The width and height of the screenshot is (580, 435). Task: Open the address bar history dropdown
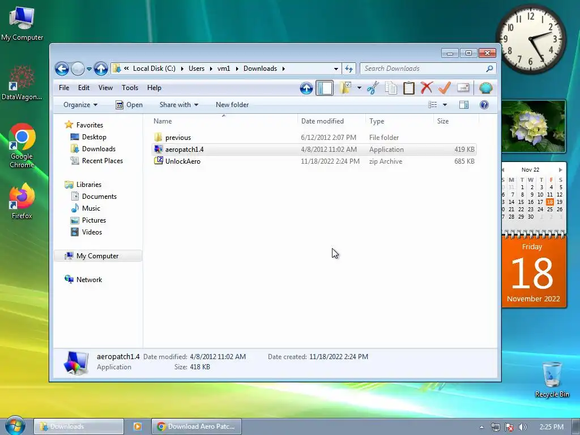(336, 69)
